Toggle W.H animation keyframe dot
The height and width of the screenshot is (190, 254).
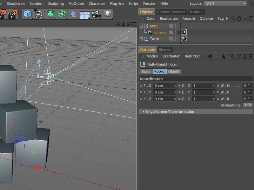(x=218, y=85)
